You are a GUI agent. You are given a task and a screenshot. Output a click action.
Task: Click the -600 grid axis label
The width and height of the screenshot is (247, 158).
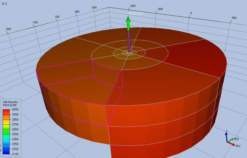pos(132,6)
